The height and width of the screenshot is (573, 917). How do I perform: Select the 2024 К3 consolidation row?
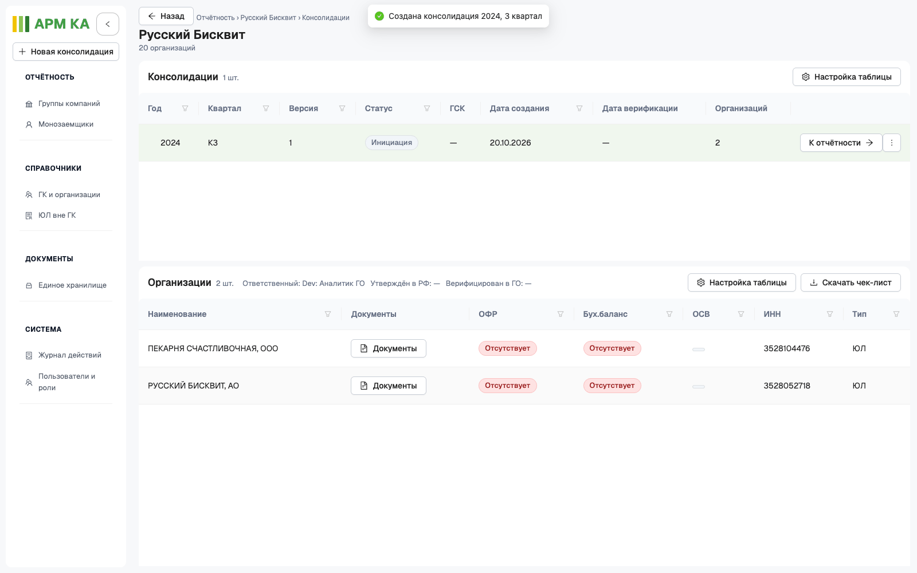pyautogui.click(x=524, y=143)
